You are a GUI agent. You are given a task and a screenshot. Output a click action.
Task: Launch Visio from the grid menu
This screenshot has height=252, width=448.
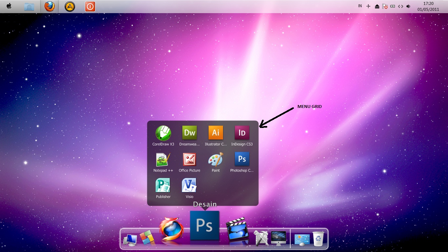pos(190,189)
